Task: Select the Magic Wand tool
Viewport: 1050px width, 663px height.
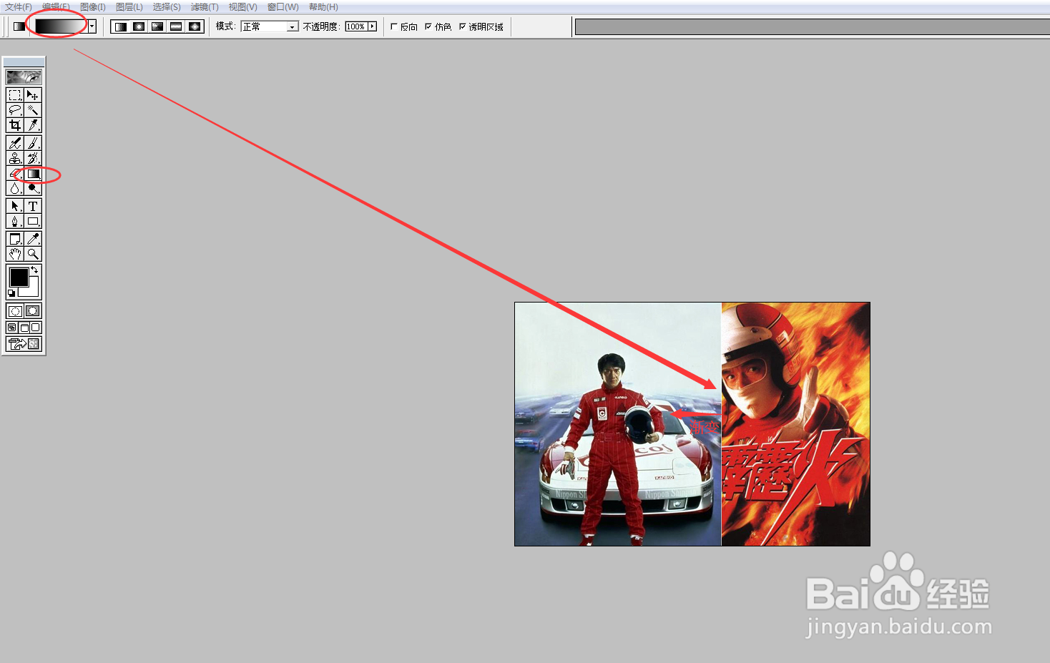Action: 33,110
